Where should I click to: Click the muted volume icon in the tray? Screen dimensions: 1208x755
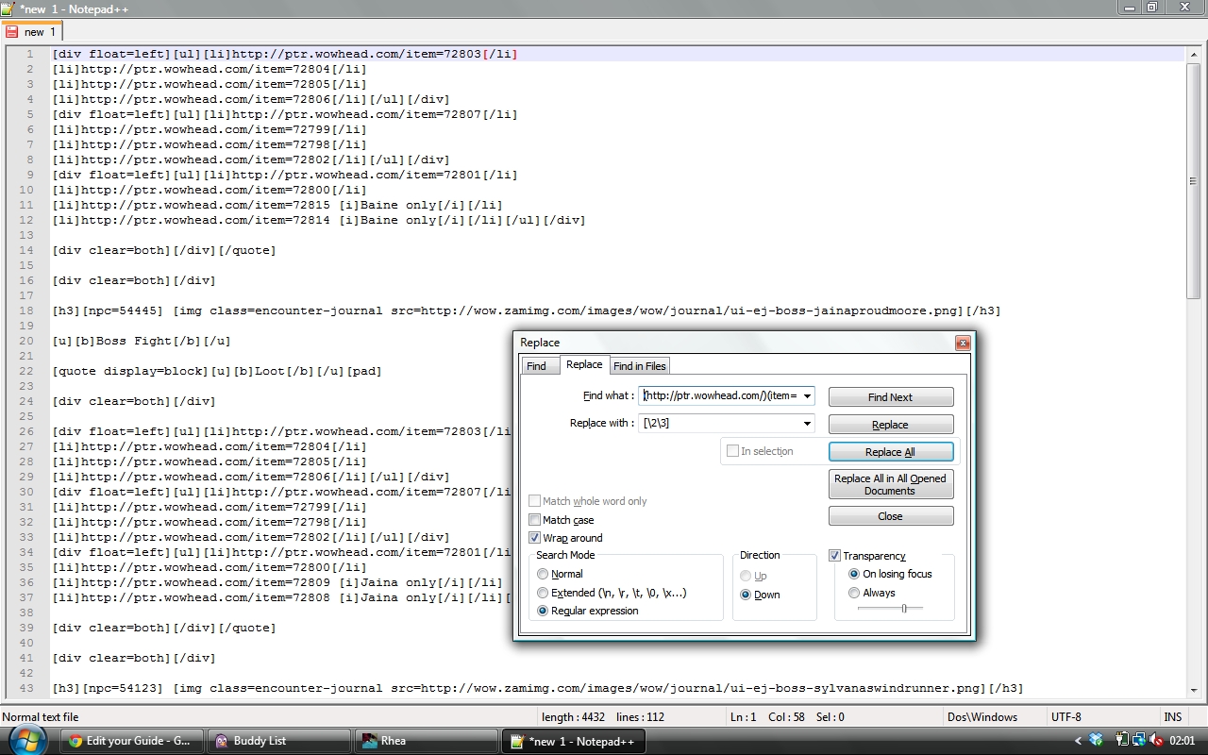click(x=1156, y=741)
